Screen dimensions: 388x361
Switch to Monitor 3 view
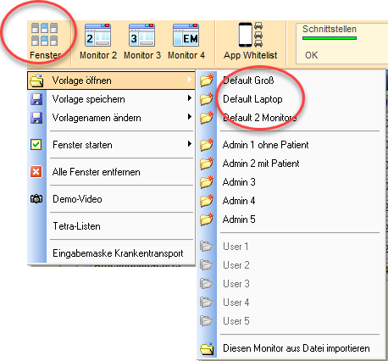[x=142, y=42]
